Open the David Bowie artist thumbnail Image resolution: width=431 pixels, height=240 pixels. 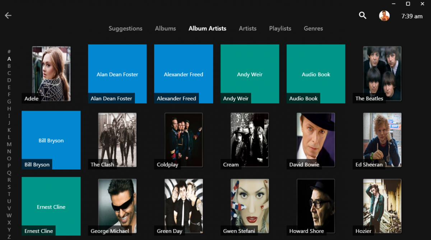coord(316,140)
